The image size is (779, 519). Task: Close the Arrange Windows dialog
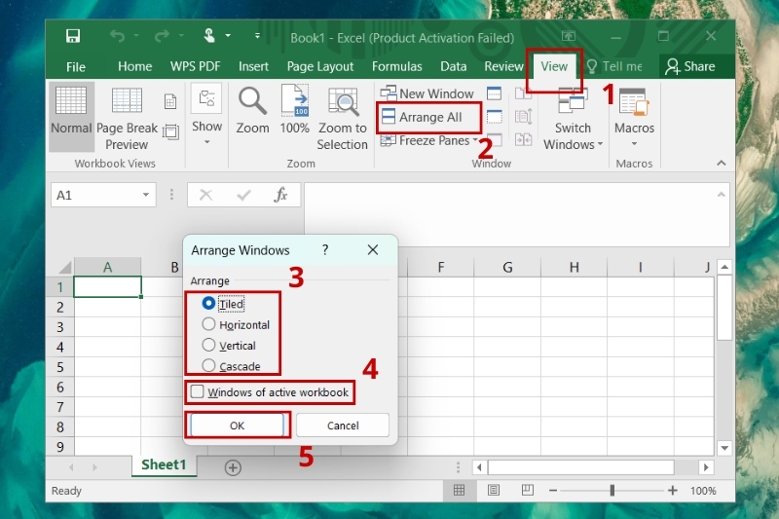373,249
